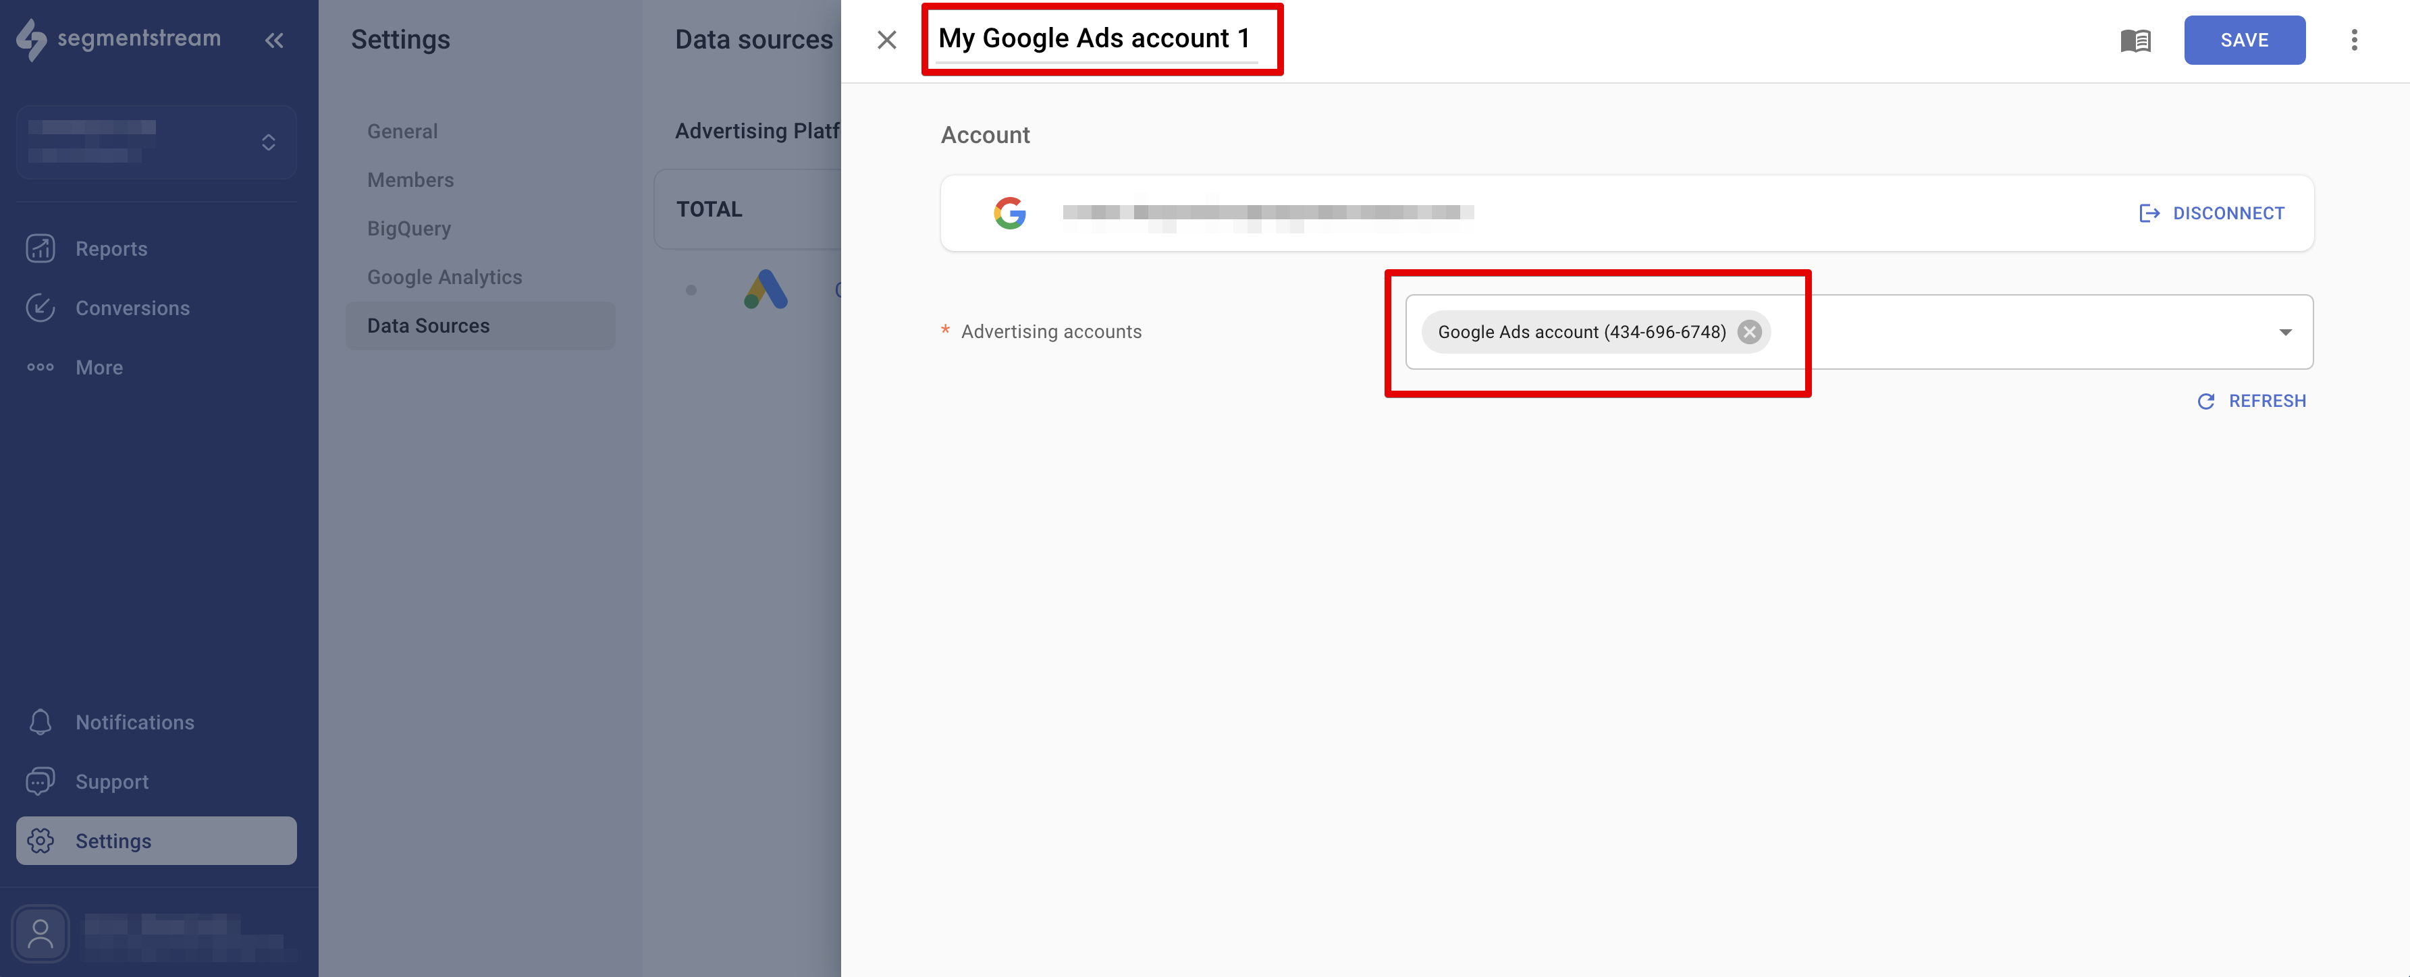Image resolution: width=2410 pixels, height=977 pixels.
Task: Click the Support chat icon
Action: 41,781
